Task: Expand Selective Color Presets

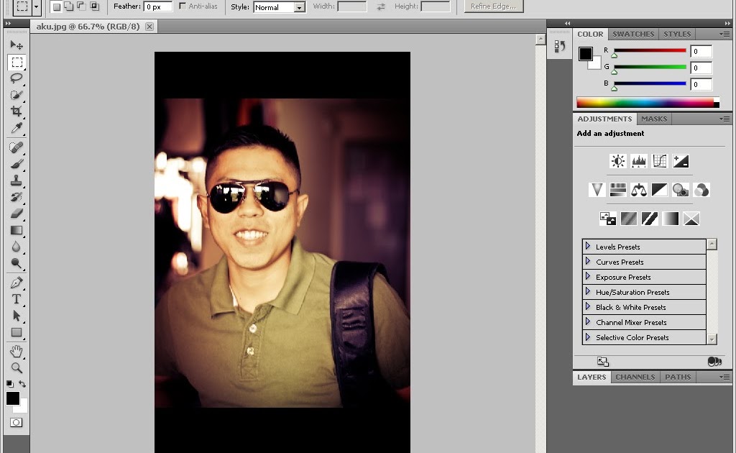Action: [588, 337]
